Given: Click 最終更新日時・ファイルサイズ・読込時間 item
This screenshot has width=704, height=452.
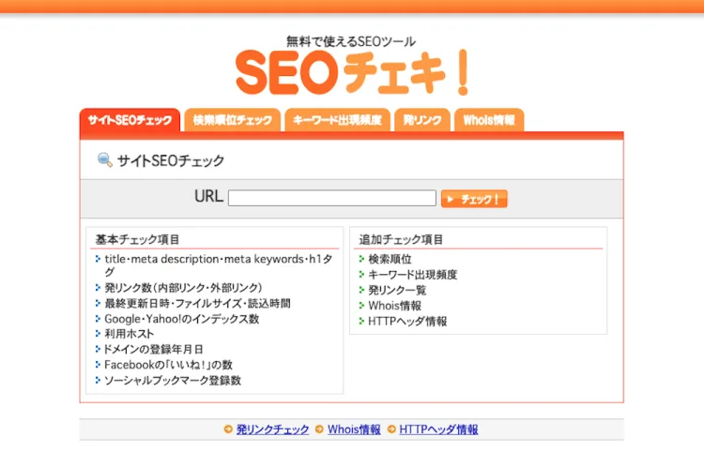Looking at the screenshot, I should (197, 303).
